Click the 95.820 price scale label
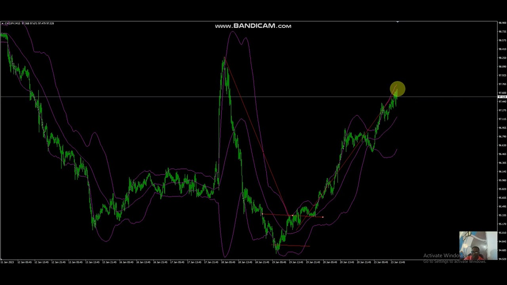The height and width of the screenshot is (285, 507). 502,189
